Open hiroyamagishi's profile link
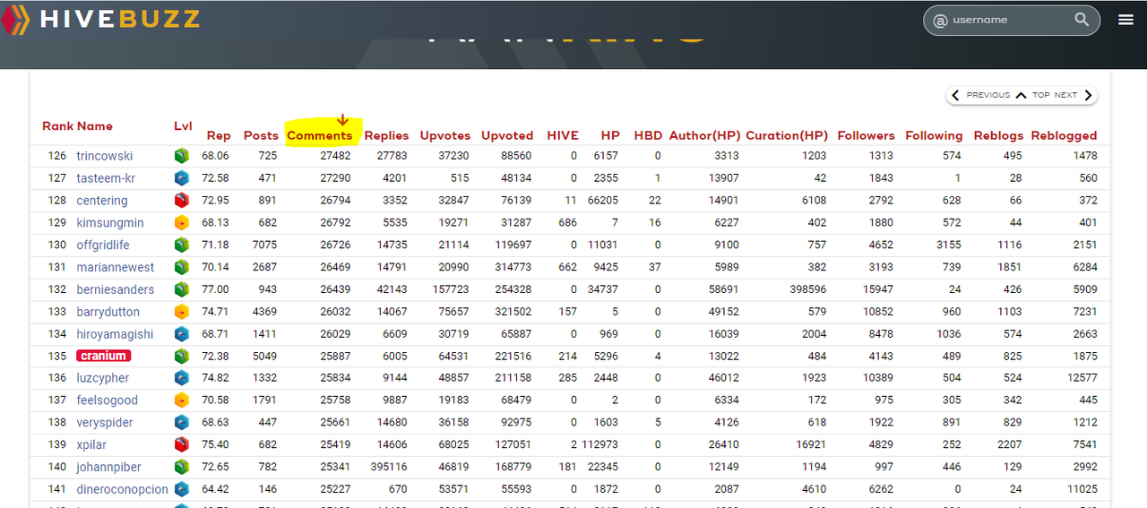1147x508 pixels. pyautogui.click(x=115, y=334)
